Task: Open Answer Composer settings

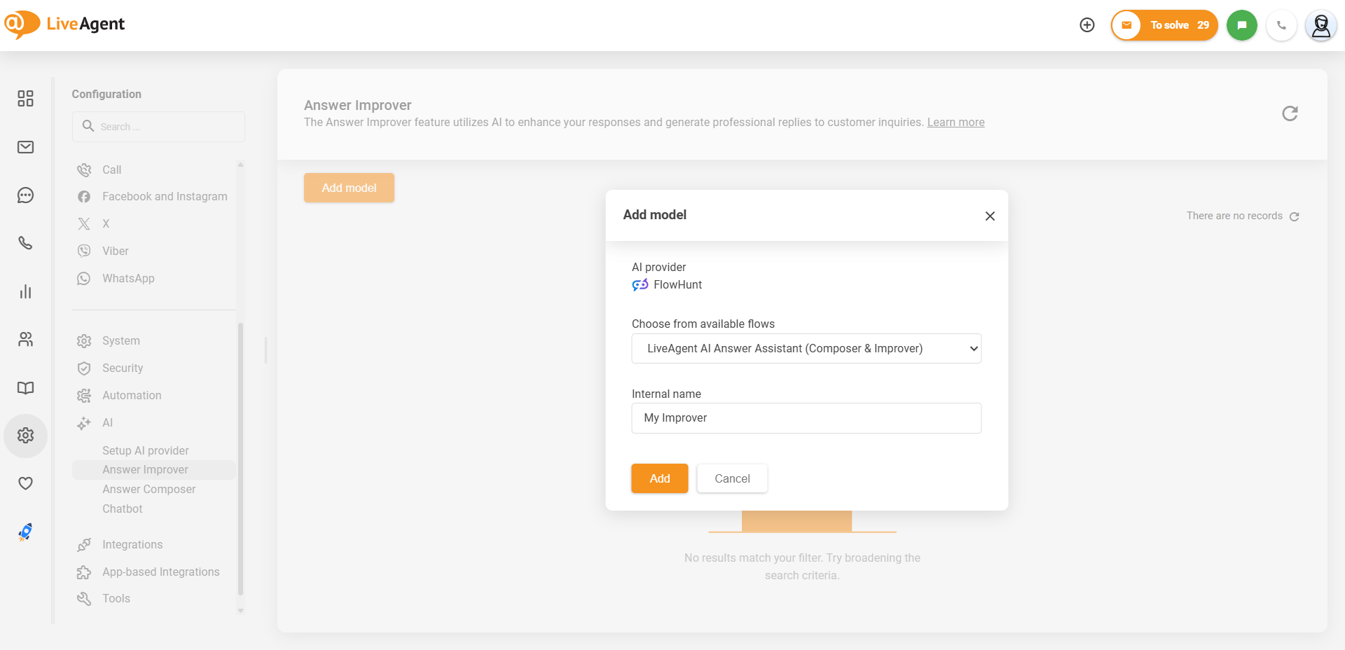Action: point(149,490)
